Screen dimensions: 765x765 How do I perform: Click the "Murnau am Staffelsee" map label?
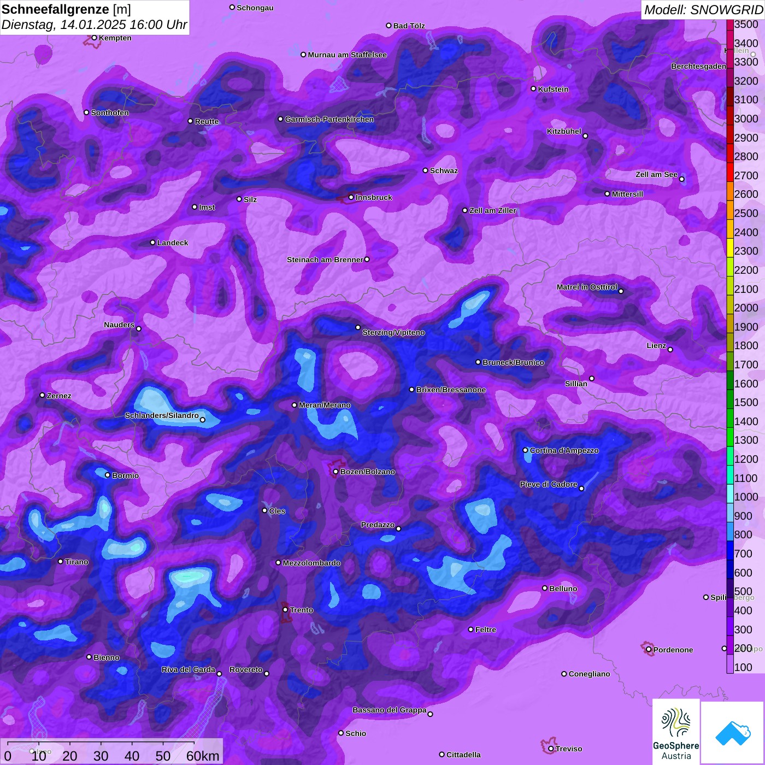coord(348,55)
